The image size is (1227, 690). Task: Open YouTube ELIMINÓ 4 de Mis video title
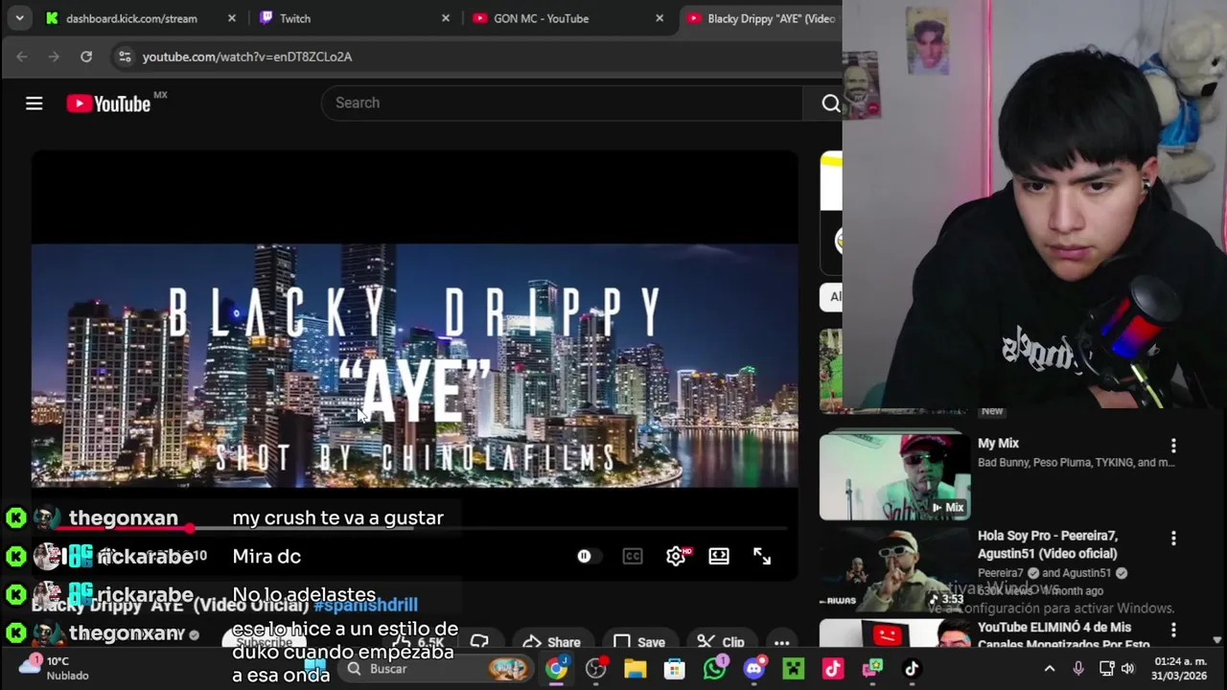pos(1064,635)
